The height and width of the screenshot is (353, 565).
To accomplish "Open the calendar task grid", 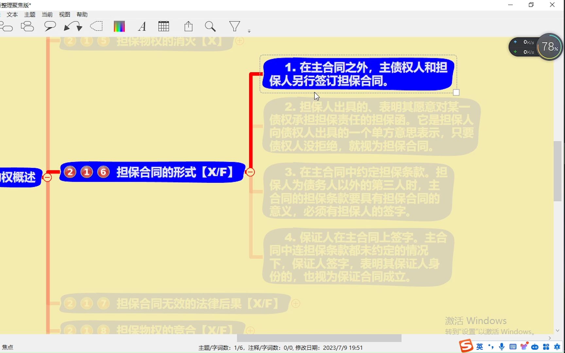I will point(164,26).
